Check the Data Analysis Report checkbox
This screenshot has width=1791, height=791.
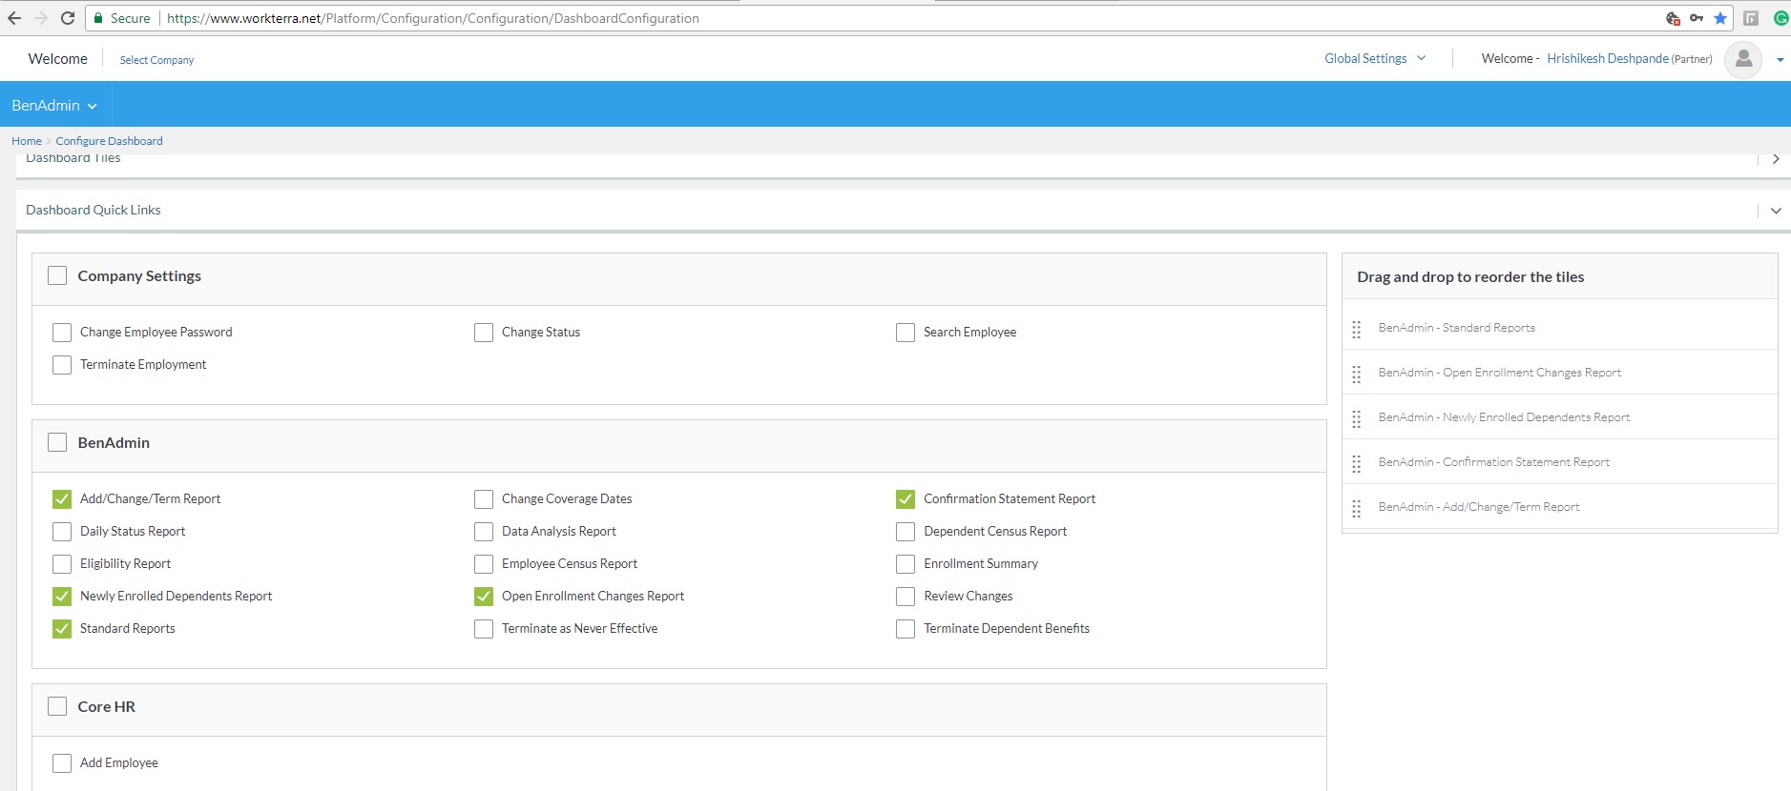484,532
